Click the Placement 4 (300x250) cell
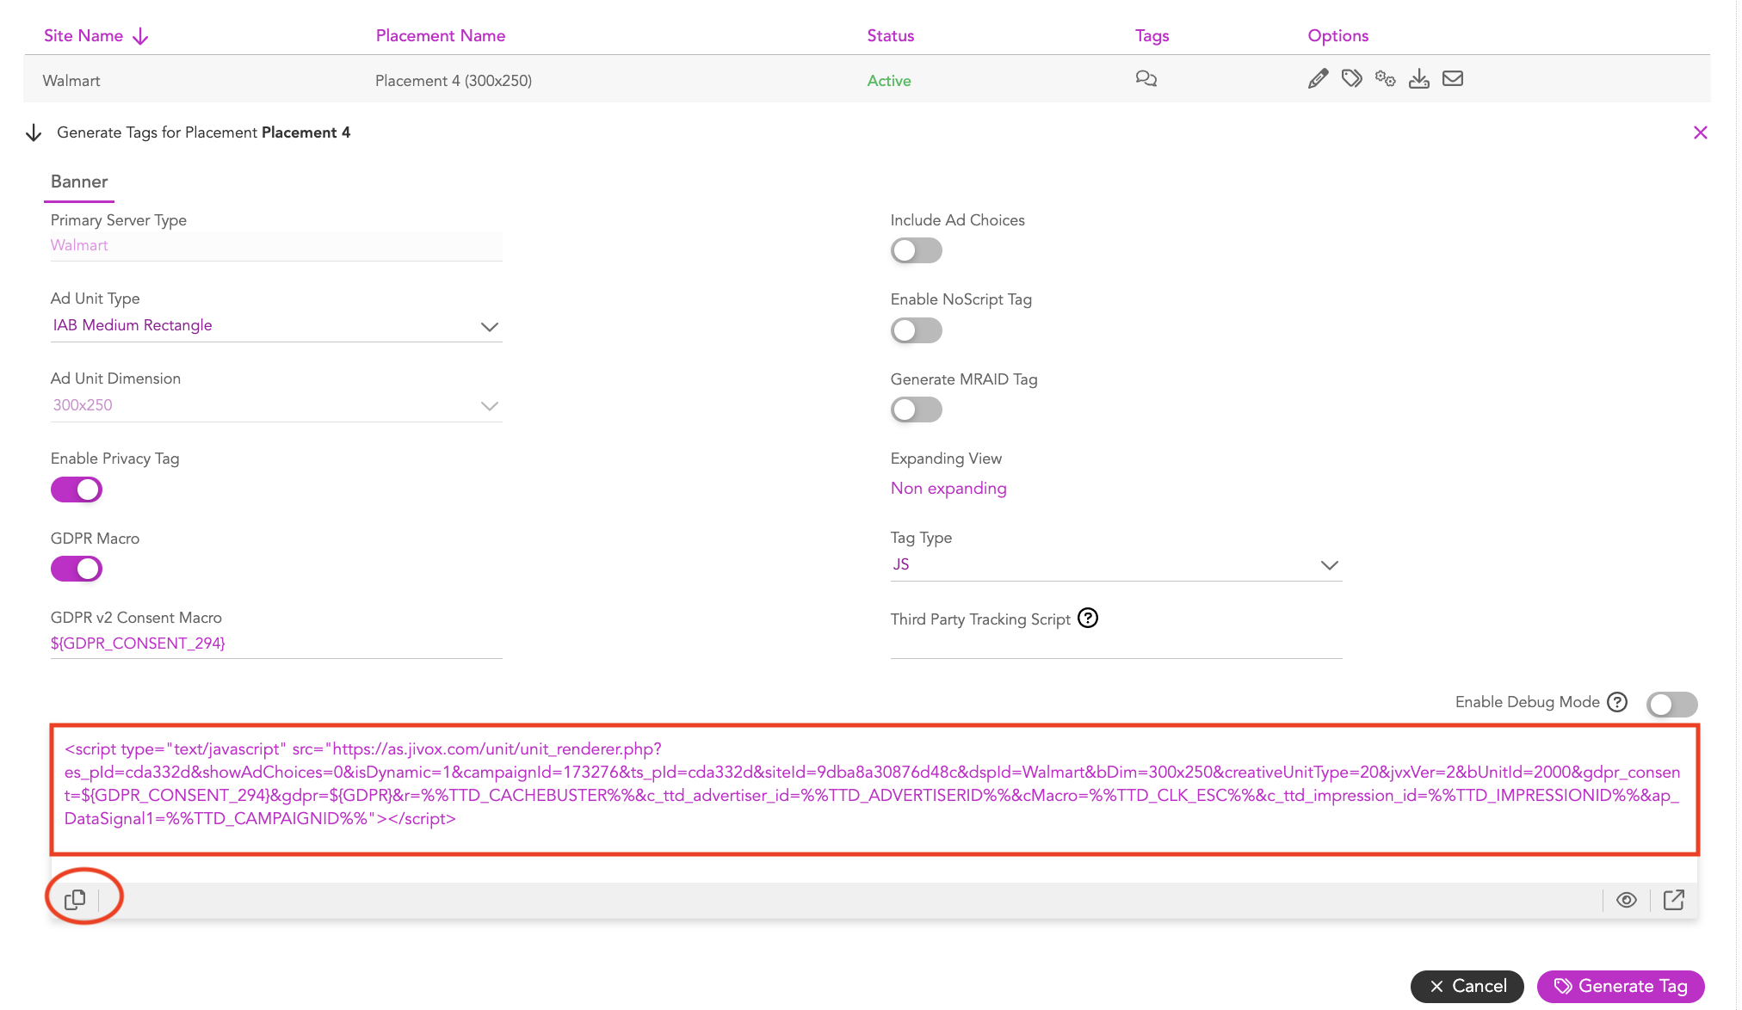The height and width of the screenshot is (1010, 1742). [454, 81]
